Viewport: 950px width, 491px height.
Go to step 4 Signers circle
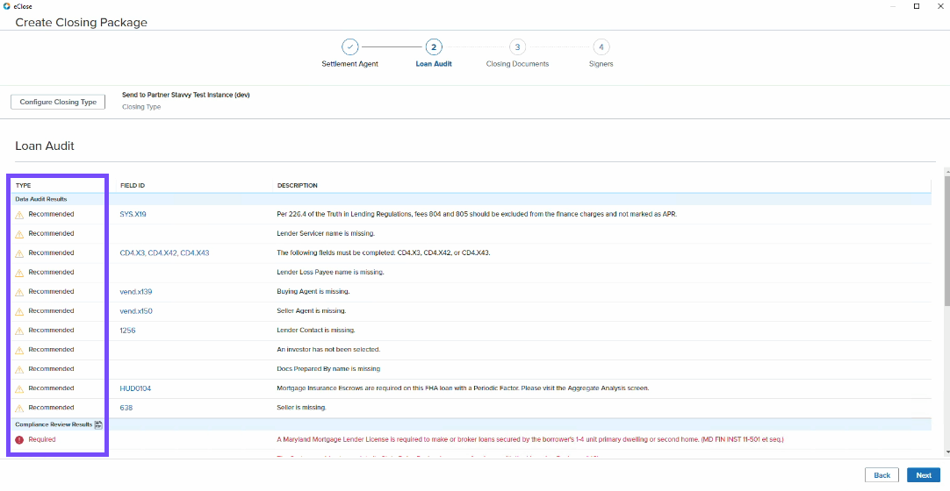601,47
